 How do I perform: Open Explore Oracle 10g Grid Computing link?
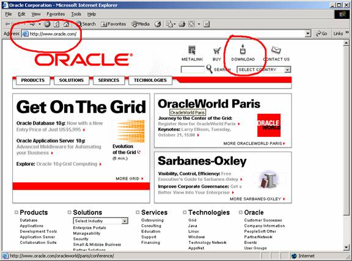(59, 164)
